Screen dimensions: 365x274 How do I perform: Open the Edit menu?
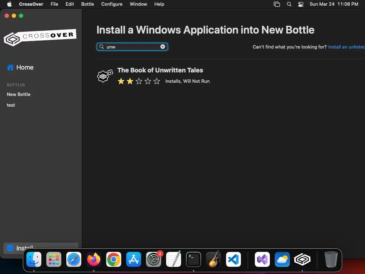click(x=70, y=4)
